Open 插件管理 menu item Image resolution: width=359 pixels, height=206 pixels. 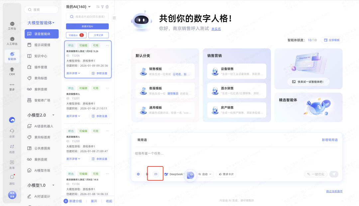pos(41,67)
